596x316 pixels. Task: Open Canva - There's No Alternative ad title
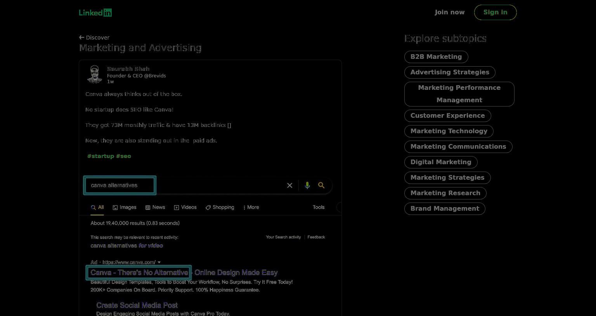(139, 273)
